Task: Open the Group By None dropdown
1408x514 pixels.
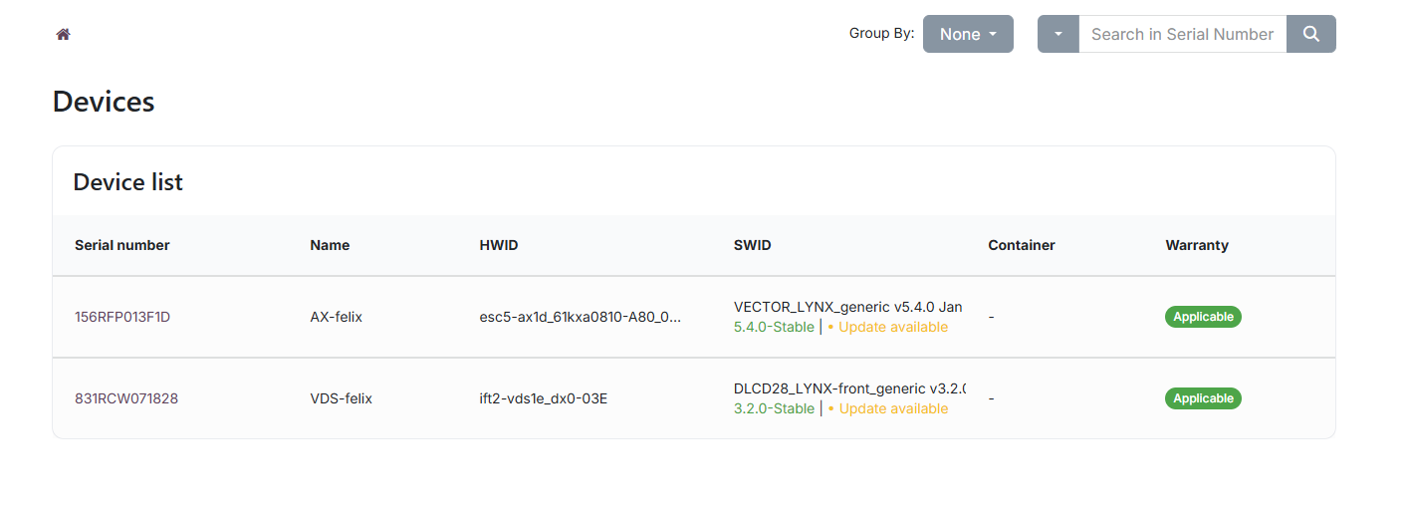Action: point(967,34)
